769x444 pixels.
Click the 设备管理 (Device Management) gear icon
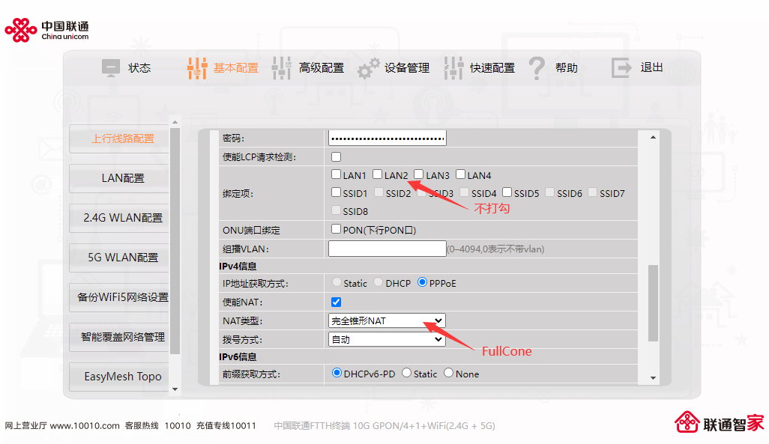369,67
